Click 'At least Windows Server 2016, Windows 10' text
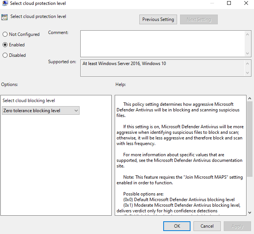 coord(124,64)
